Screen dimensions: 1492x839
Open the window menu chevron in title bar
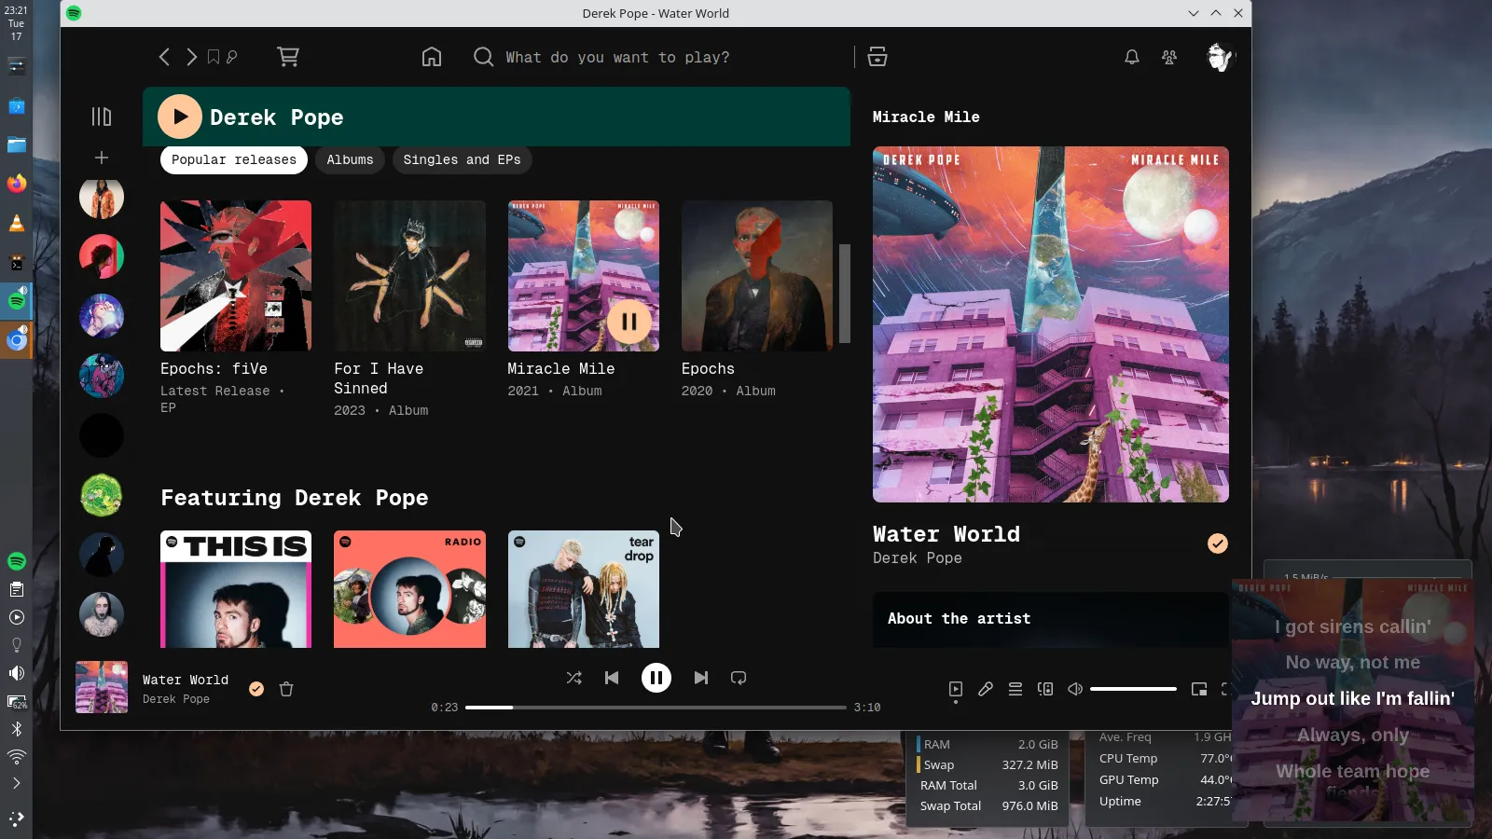(x=1194, y=13)
